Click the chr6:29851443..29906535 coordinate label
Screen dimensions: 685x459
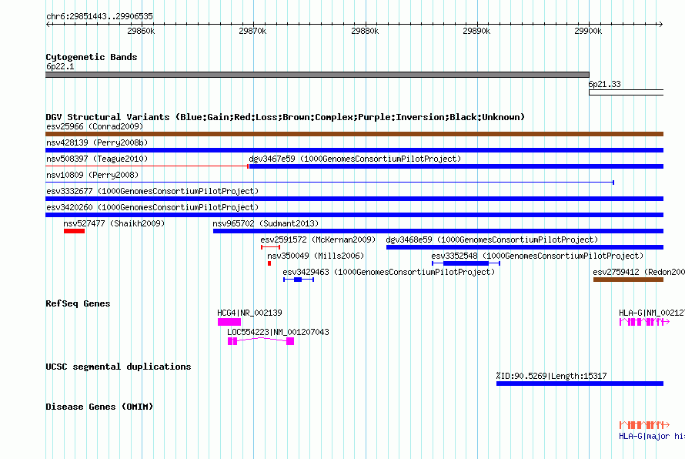point(99,16)
